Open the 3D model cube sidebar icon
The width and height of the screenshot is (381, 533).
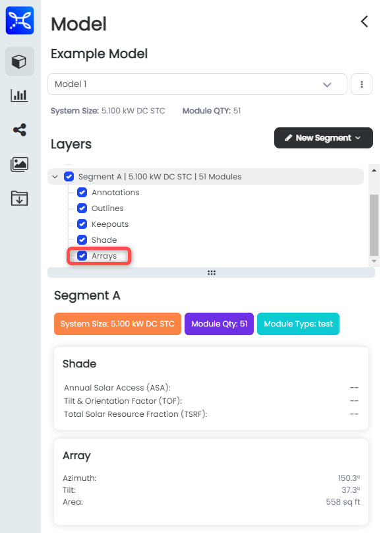pos(19,61)
